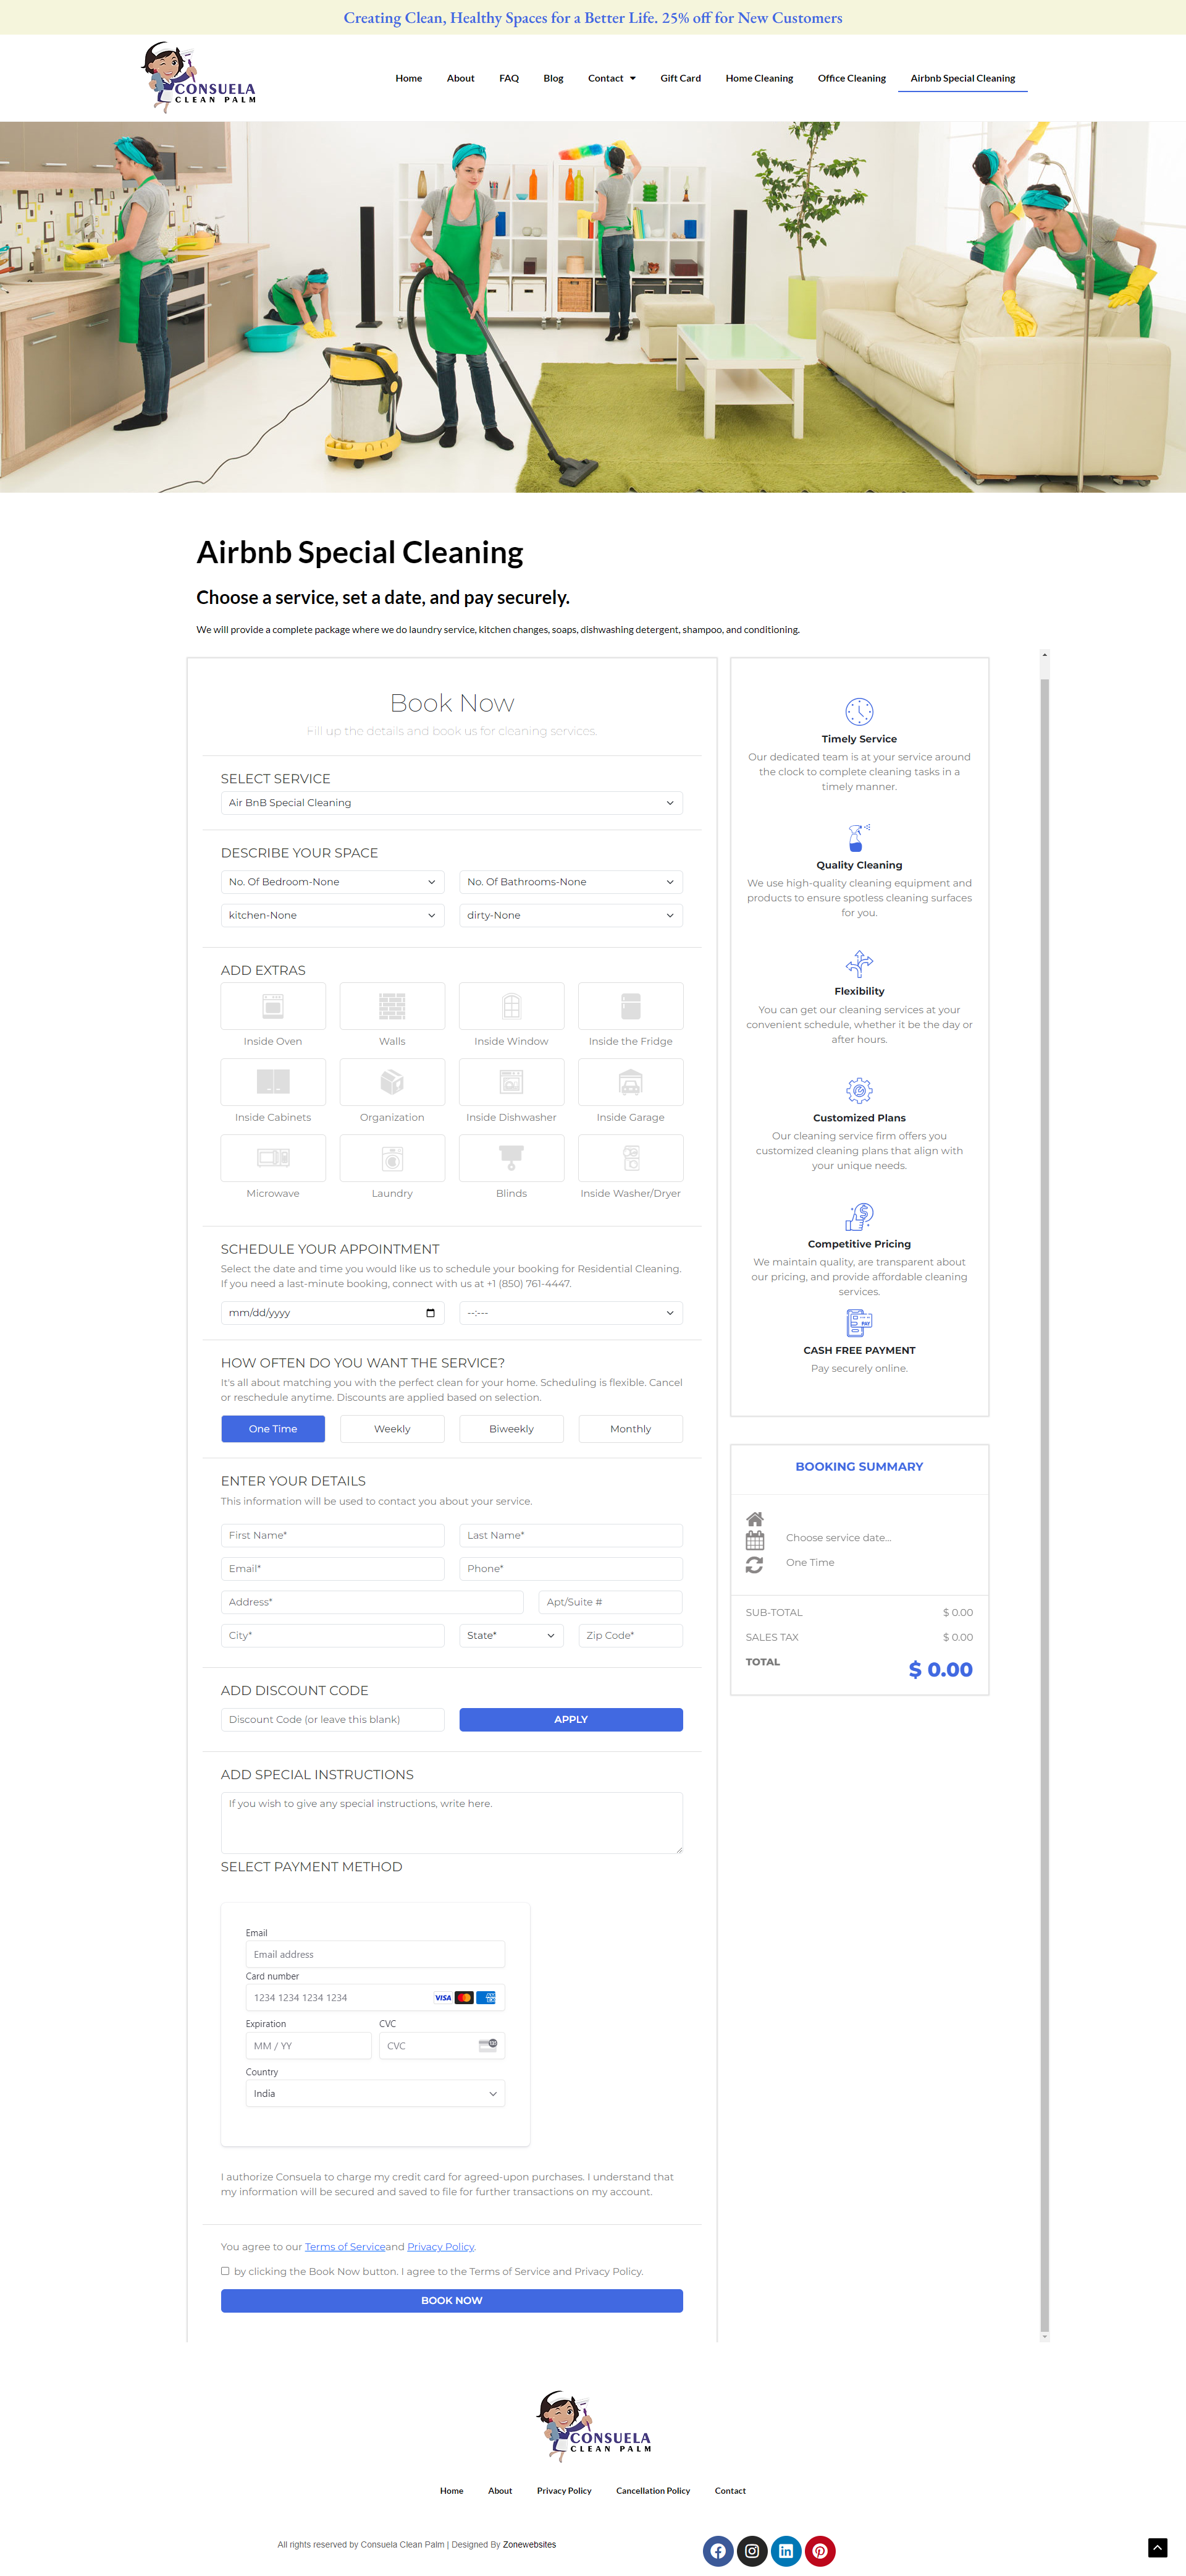The image size is (1186, 2576).
Task: Add the Inside the Fridge extra
Action: point(631,1005)
